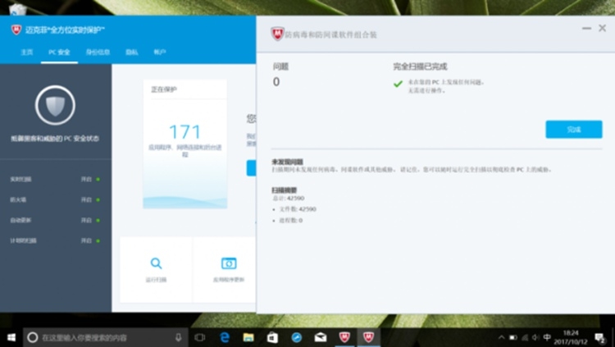Click the 扫描摘要 heading
615x347 pixels.
[x=285, y=190]
